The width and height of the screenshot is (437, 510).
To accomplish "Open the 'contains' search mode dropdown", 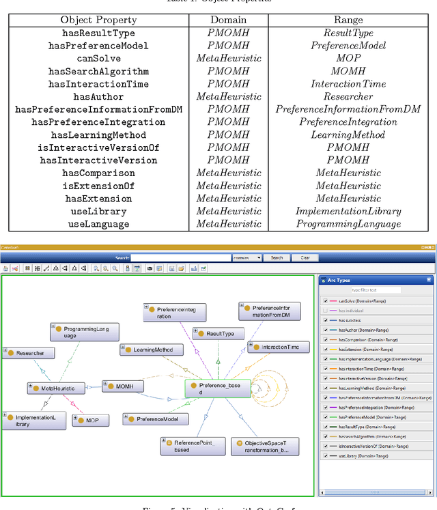I will point(246,257).
